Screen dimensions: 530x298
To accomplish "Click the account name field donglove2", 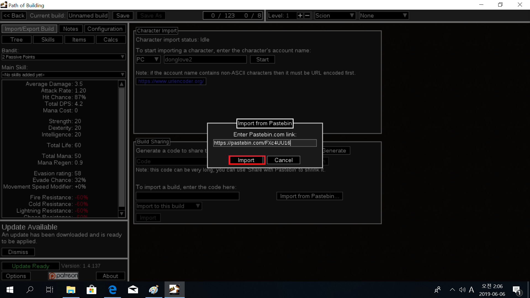I will pyautogui.click(x=205, y=60).
